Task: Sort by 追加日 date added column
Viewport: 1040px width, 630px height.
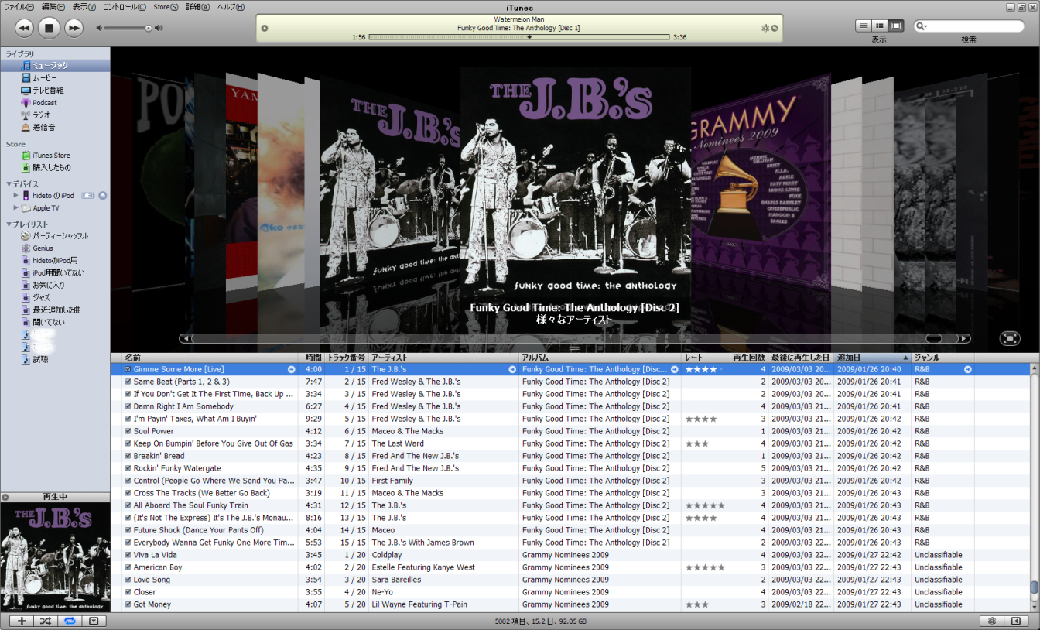Action: (x=871, y=358)
